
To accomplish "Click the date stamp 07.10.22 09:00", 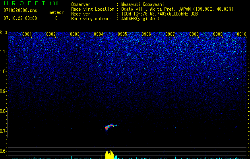I will point(20,18).
